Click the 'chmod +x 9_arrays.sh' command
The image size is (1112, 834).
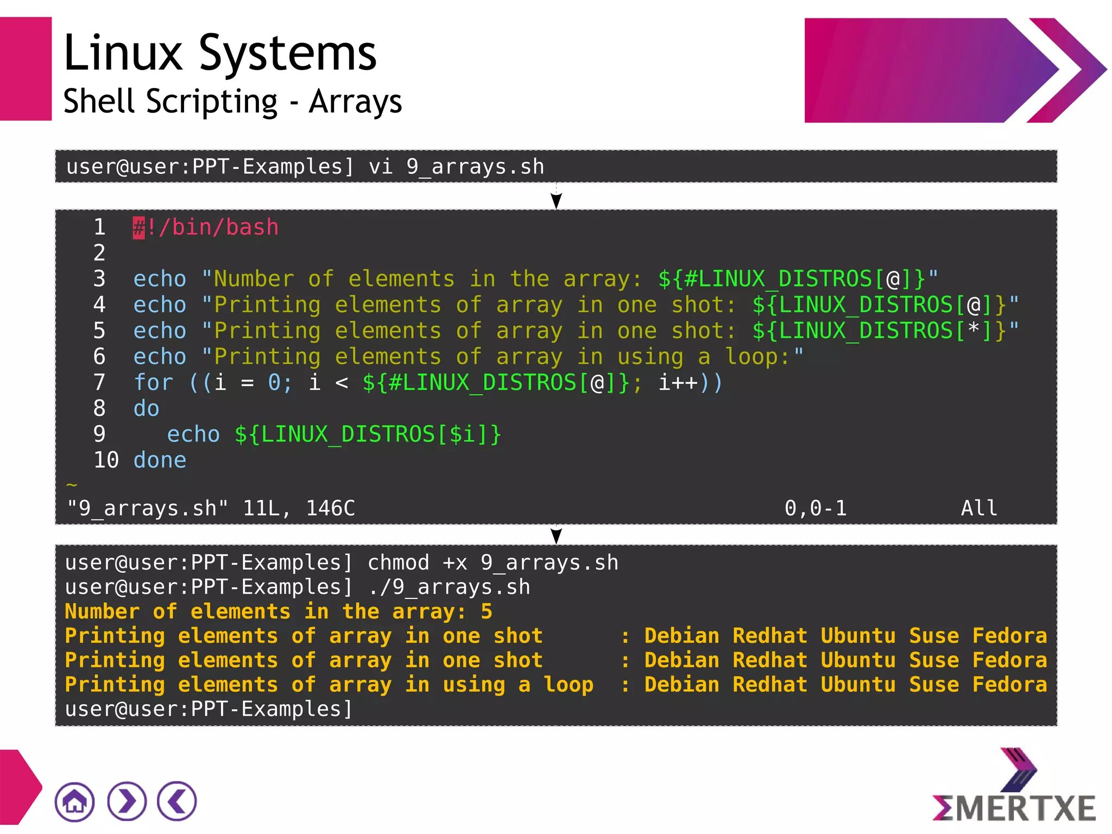pyautogui.click(x=493, y=563)
